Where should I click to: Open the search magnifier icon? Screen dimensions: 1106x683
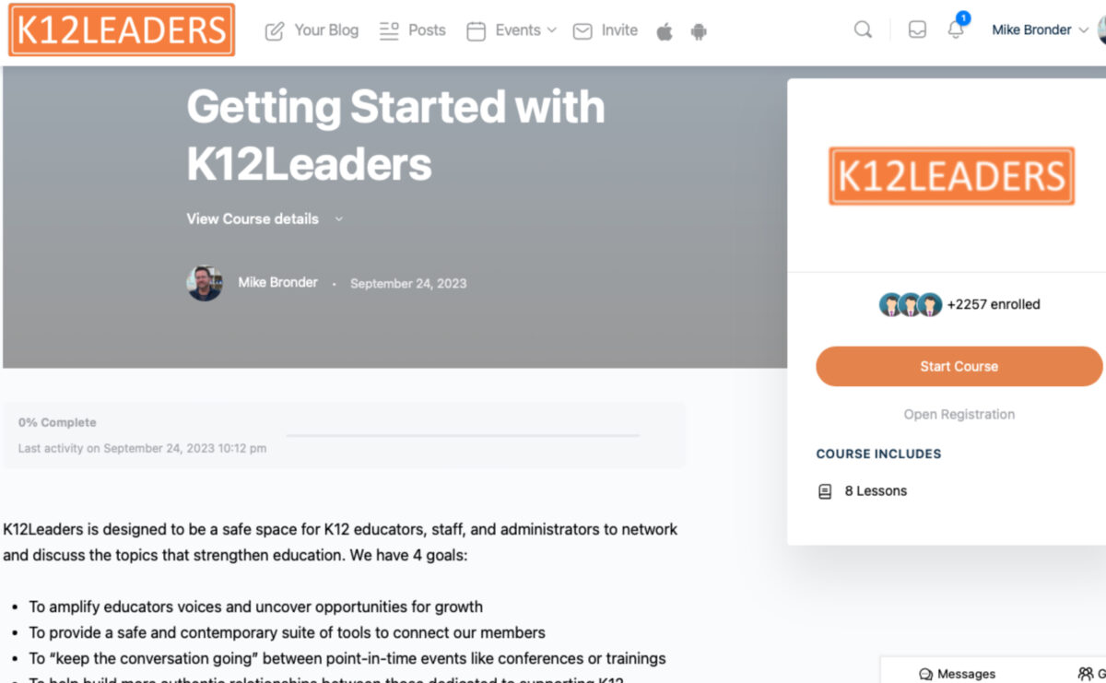[863, 29]
